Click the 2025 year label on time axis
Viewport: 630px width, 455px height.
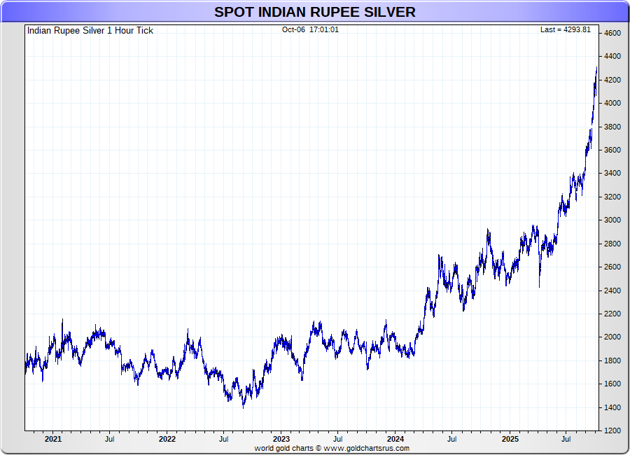tap(510, 440)
